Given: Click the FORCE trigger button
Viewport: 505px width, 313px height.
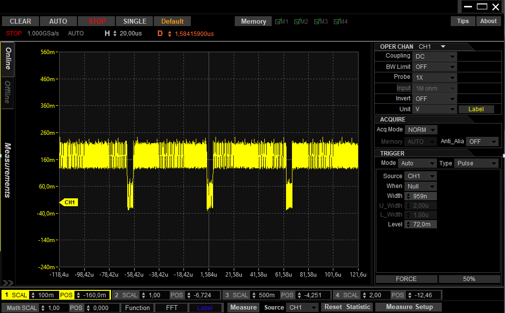Looking at the screenshot, I should 406,279.
